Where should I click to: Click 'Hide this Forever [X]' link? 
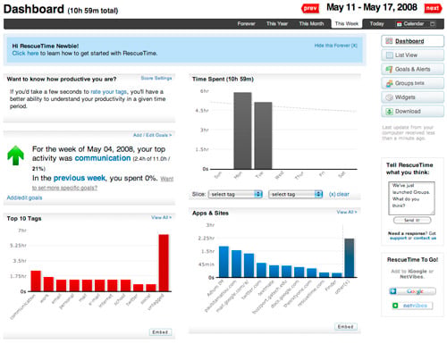[336, 46]
